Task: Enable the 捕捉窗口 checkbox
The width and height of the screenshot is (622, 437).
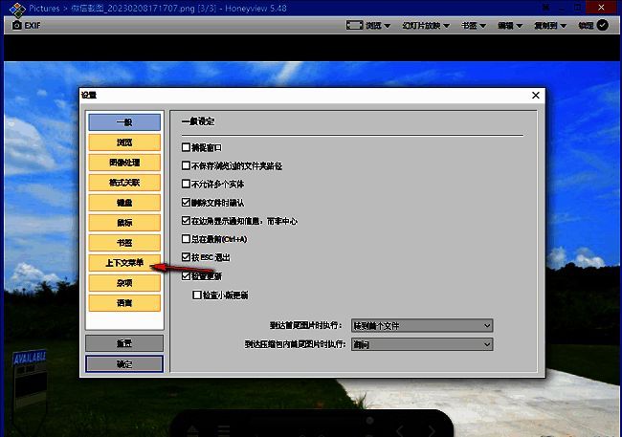Action: [x=186, y=147]
